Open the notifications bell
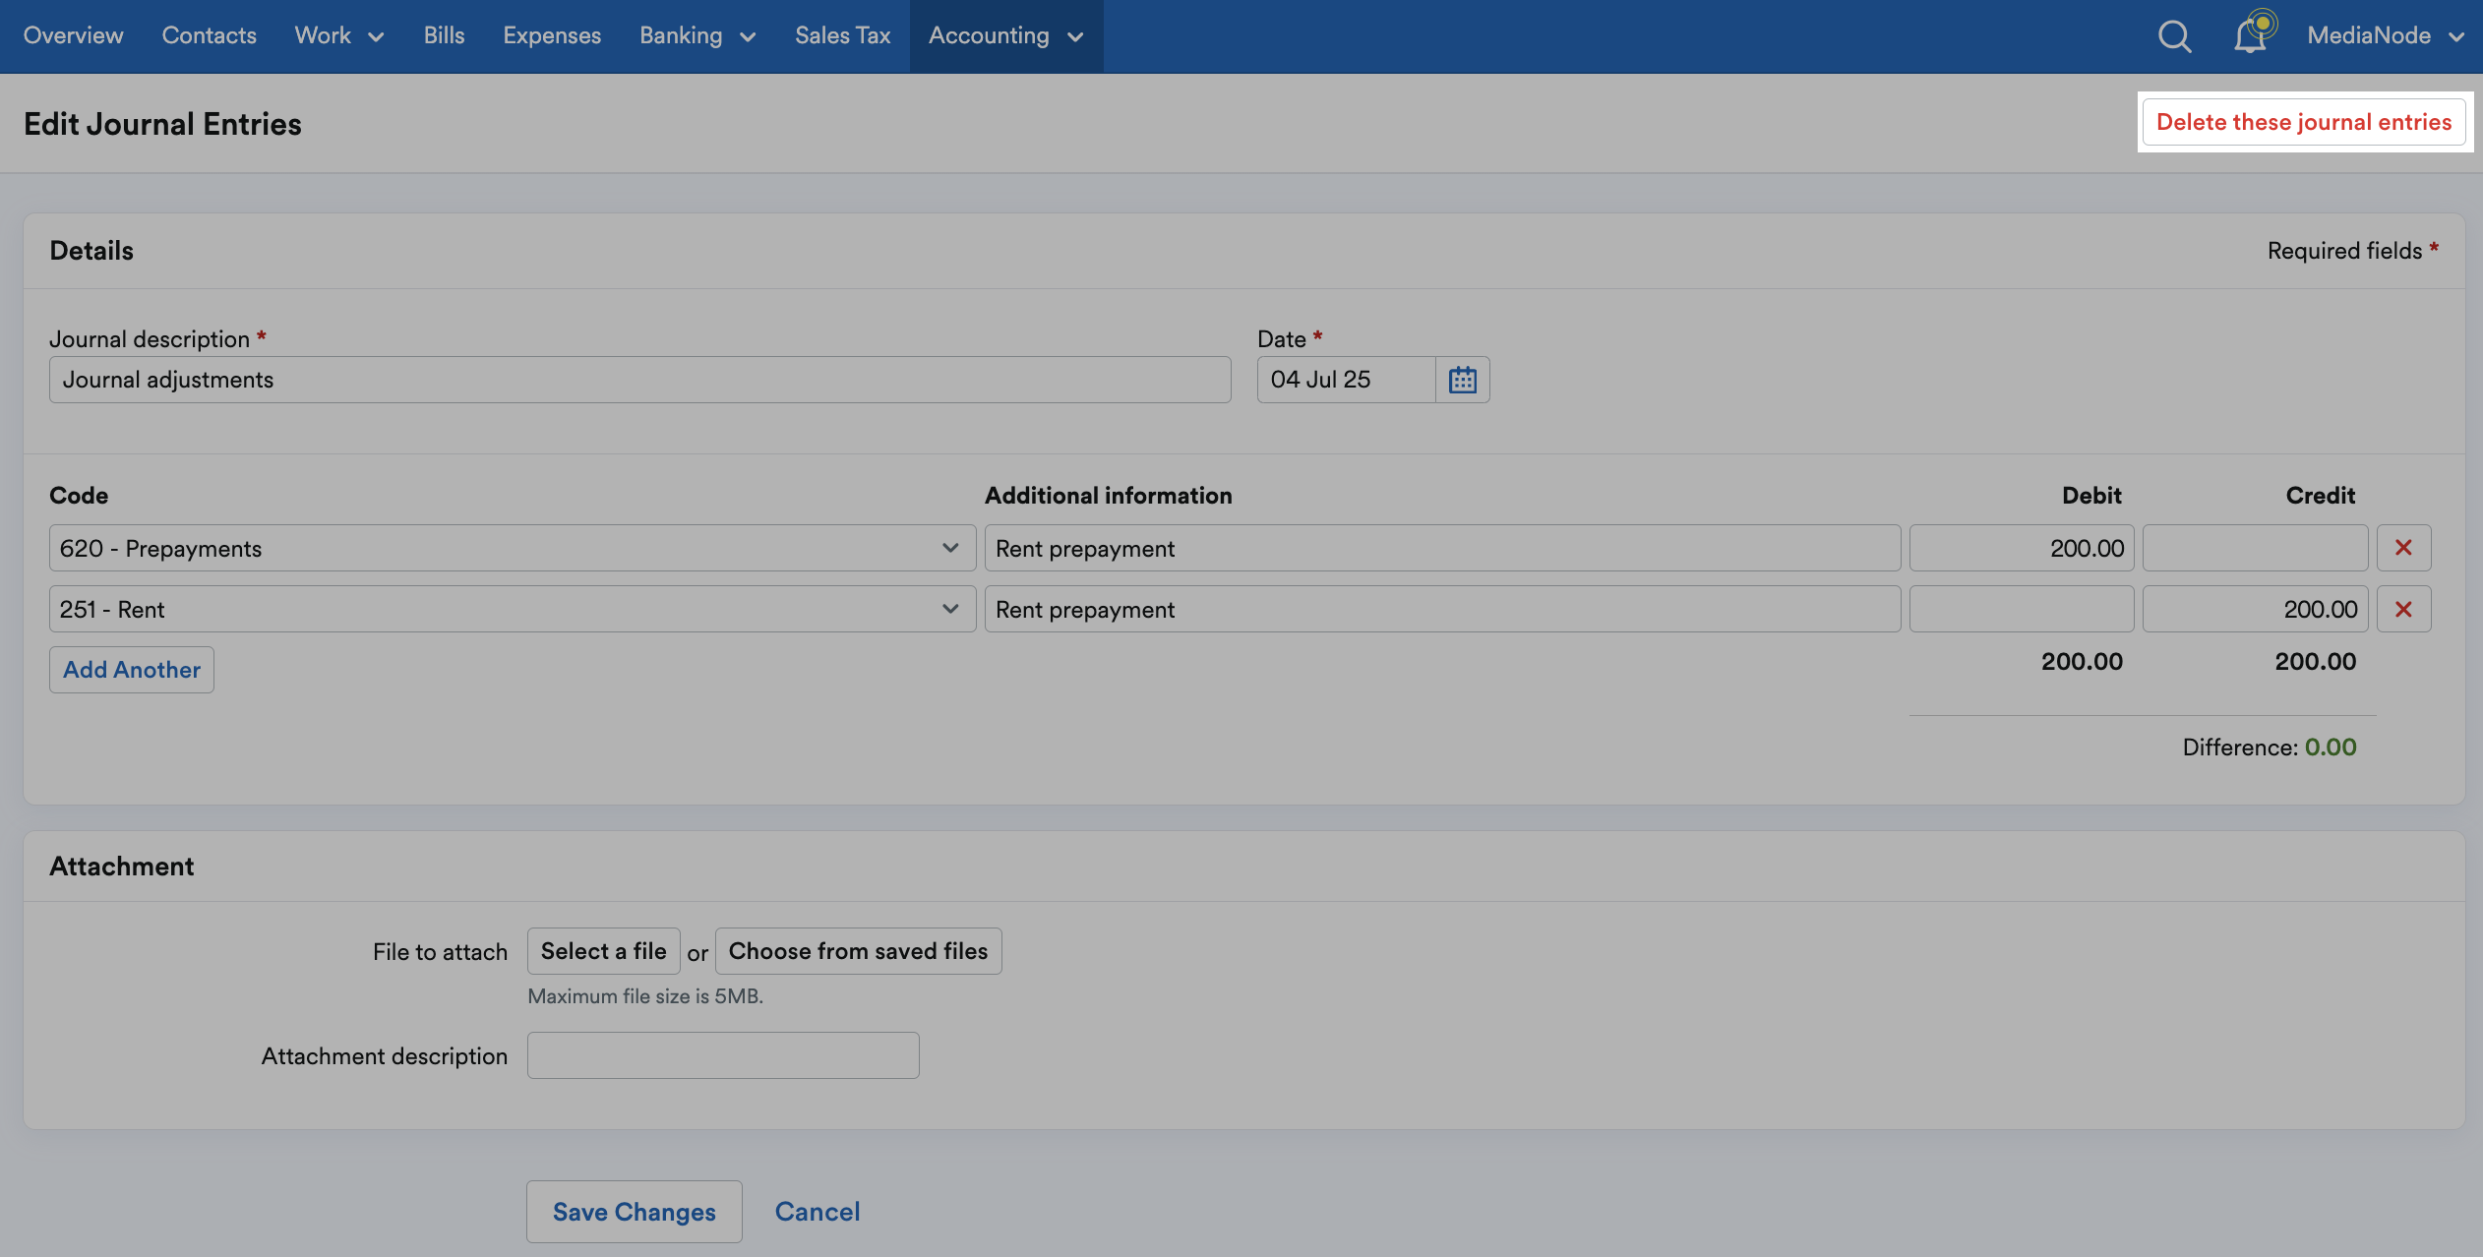Screen dimensions: 2483x1257 (x=2252, y=34)
